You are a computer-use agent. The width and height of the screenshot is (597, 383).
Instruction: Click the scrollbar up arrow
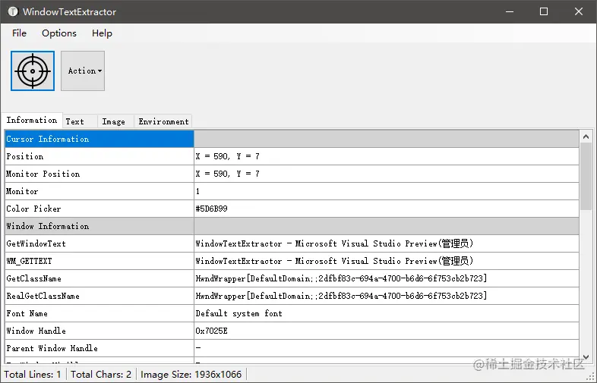click(x=586, y=137)
